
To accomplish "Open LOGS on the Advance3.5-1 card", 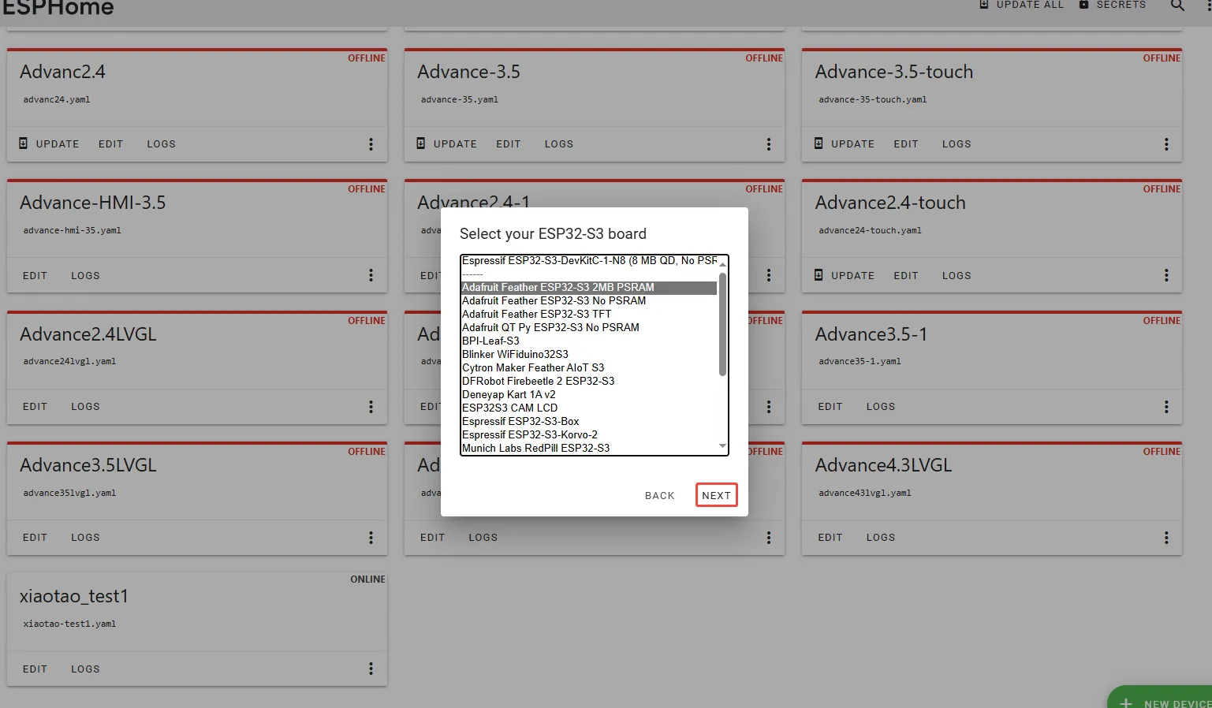I will pyautogui.click(x=881, y=407).
